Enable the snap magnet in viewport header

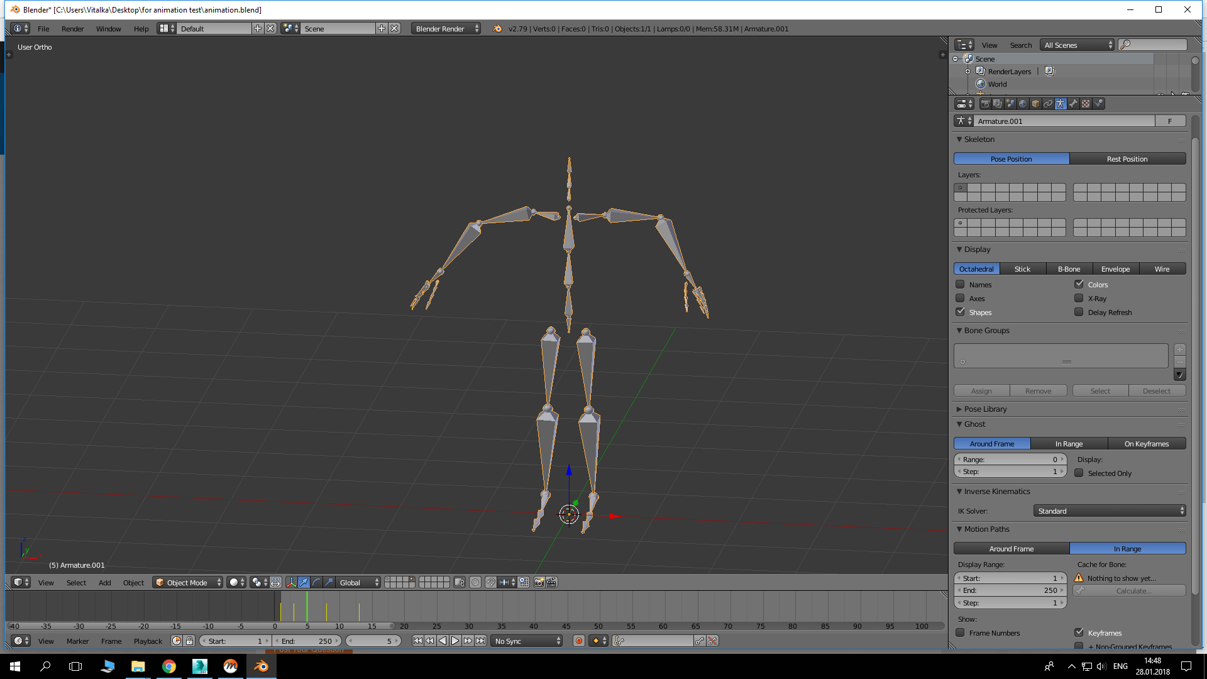coord(491,582)
